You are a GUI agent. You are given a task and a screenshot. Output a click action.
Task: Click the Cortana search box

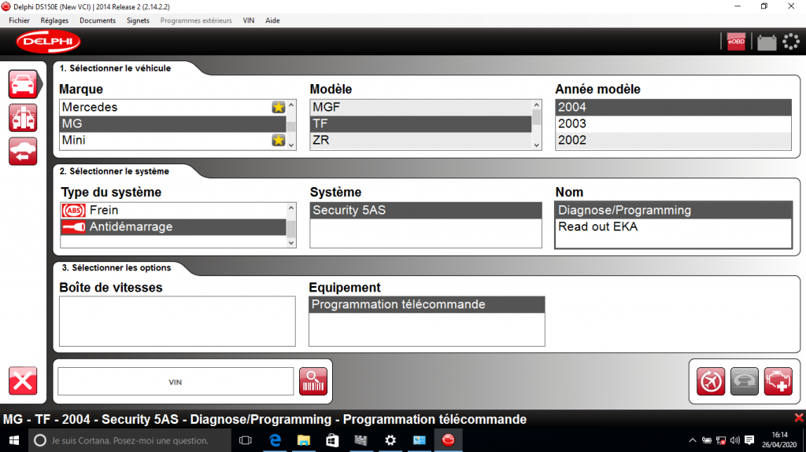point(129,440)
